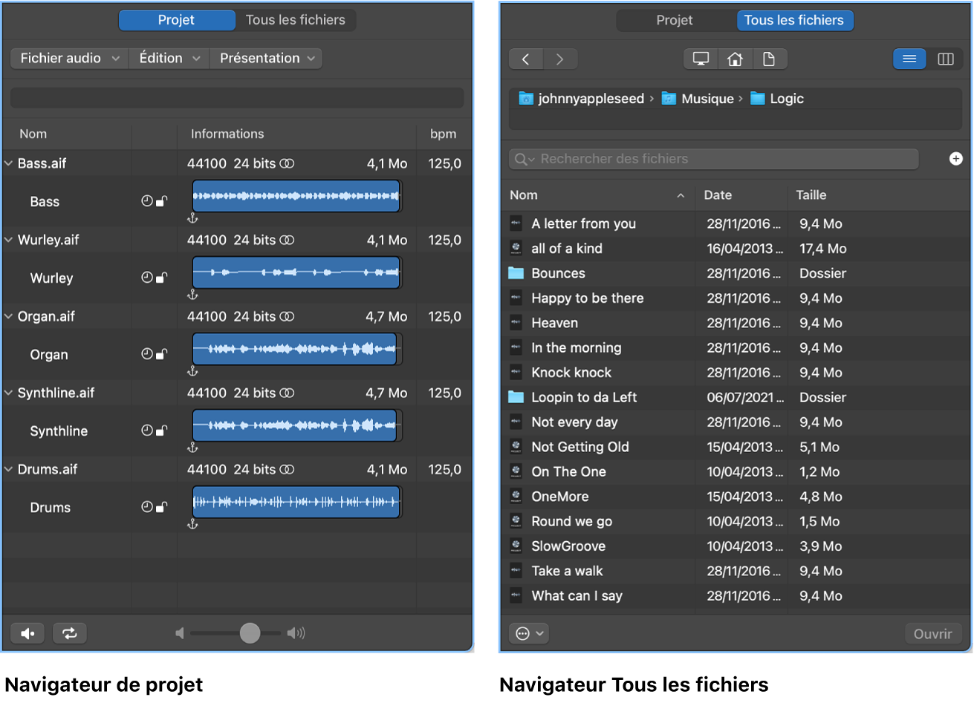Switch to list view in the file browser
Viewport: 974px width, 703px height.
(x=909, y=59)
